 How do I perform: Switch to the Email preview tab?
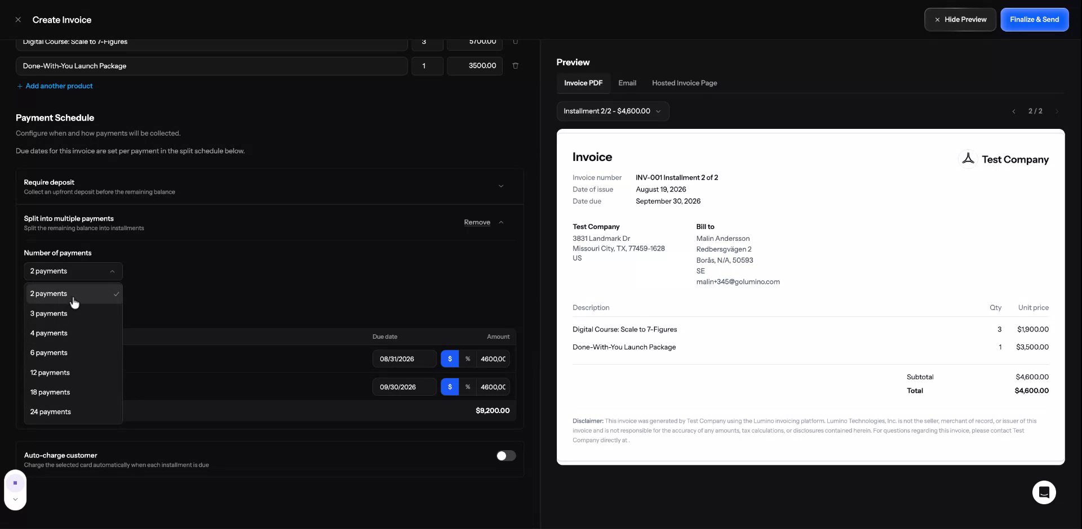627,83
